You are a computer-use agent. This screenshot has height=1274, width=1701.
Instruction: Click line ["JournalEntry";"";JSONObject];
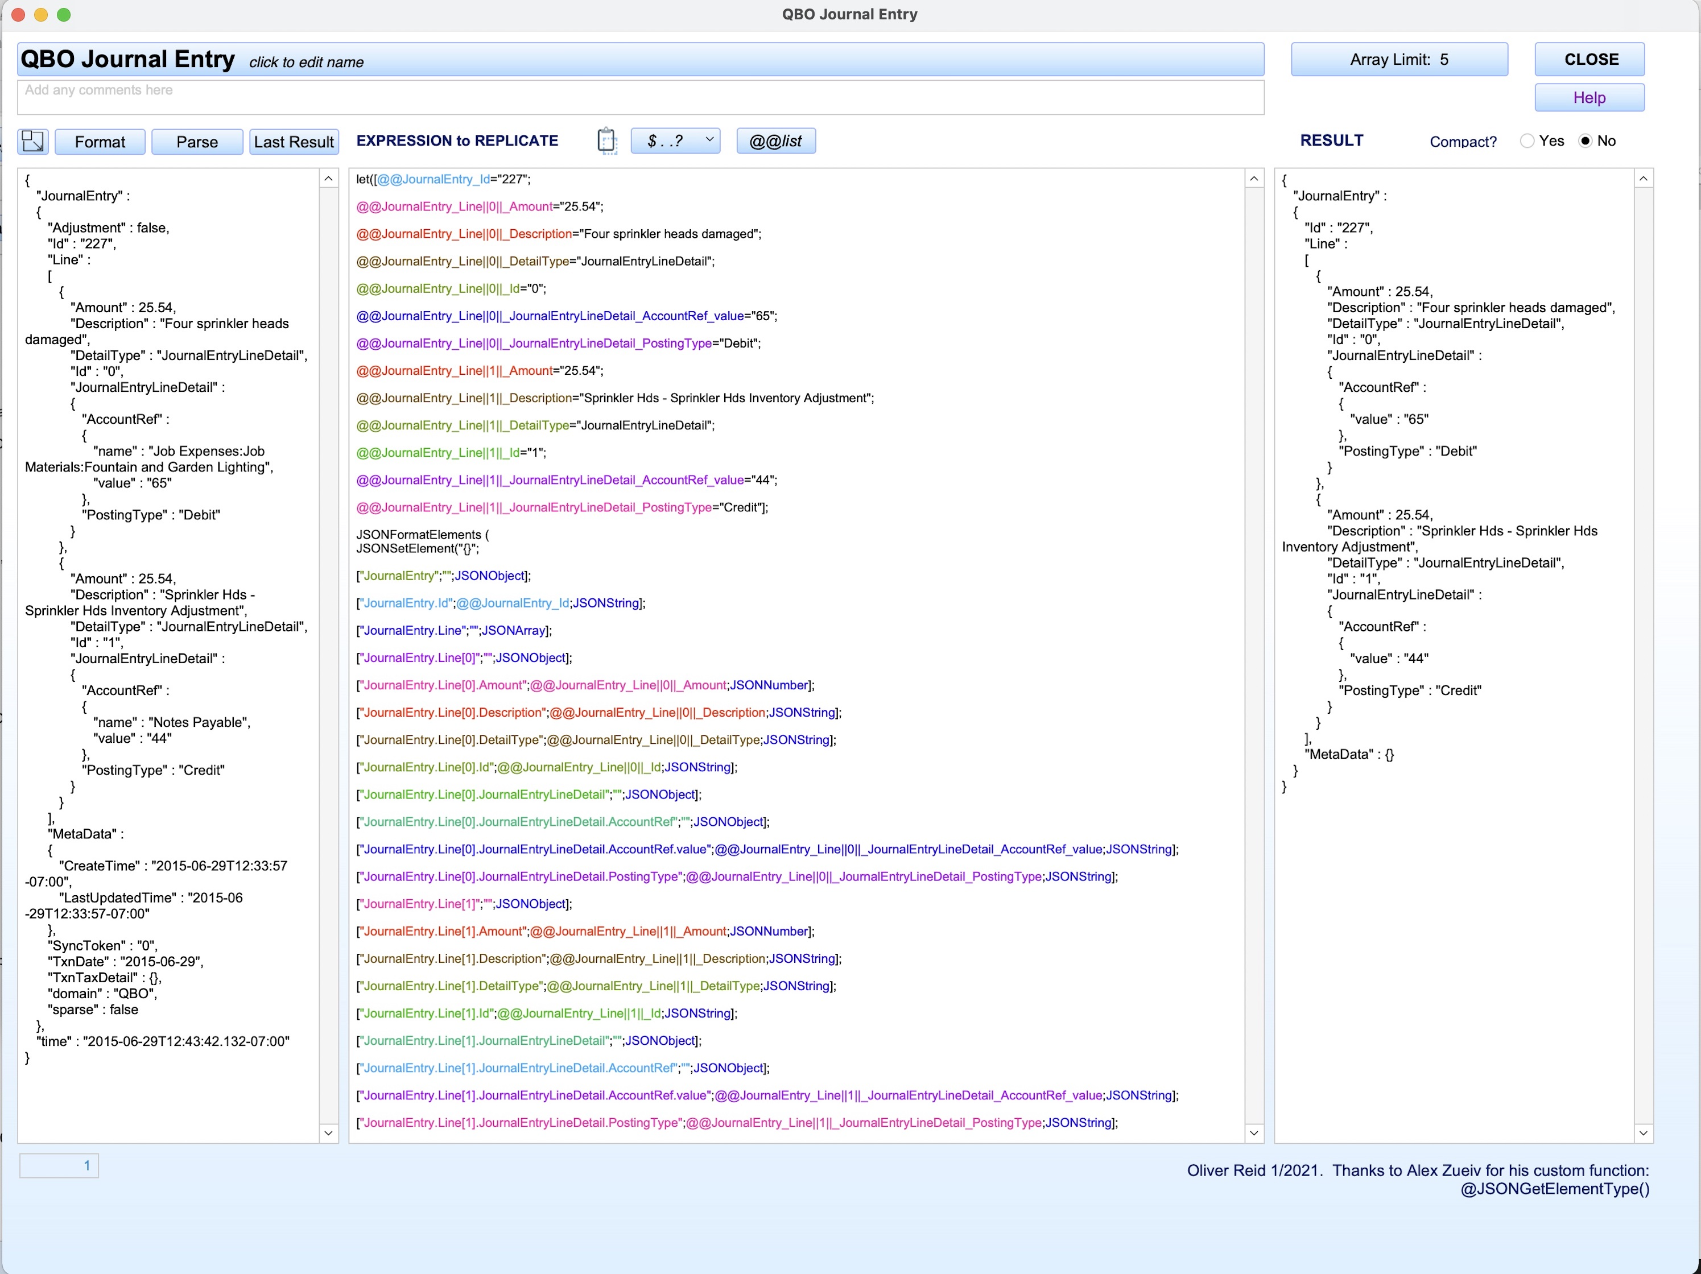click(443, 576)
